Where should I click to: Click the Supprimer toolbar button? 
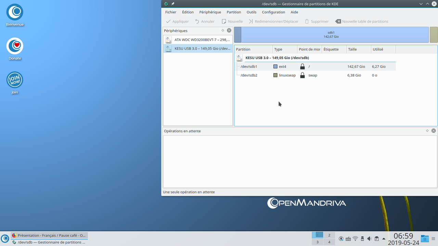[x=317, y=21]
